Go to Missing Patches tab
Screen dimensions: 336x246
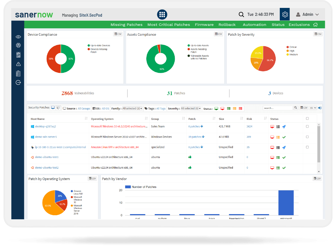(126, 25)
